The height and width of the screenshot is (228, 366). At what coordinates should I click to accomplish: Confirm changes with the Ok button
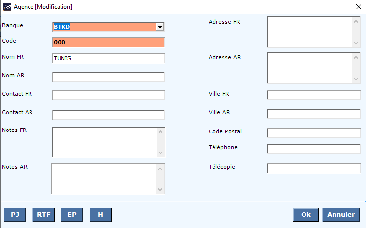click(306, 214)
